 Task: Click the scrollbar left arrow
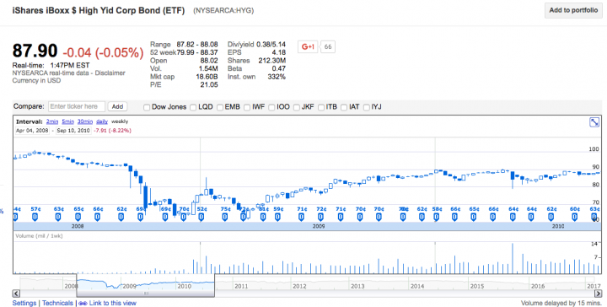pyautogui.click(x=16, y=294)
